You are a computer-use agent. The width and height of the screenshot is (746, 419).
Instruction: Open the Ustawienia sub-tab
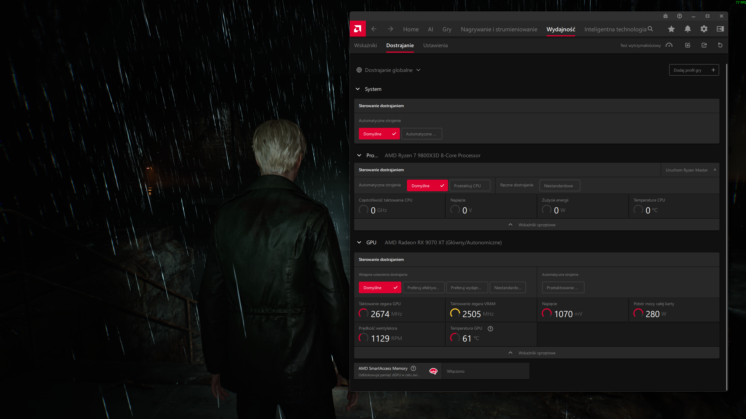click(436, 45)
